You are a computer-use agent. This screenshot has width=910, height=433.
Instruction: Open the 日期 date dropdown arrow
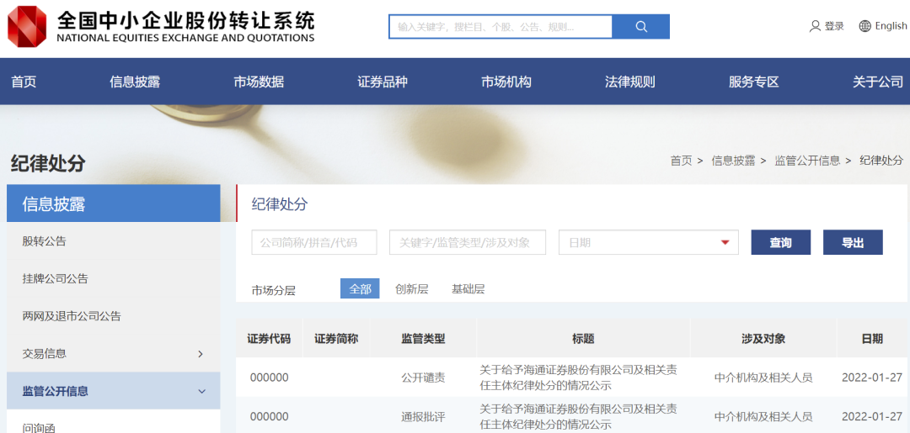[725, 243]
